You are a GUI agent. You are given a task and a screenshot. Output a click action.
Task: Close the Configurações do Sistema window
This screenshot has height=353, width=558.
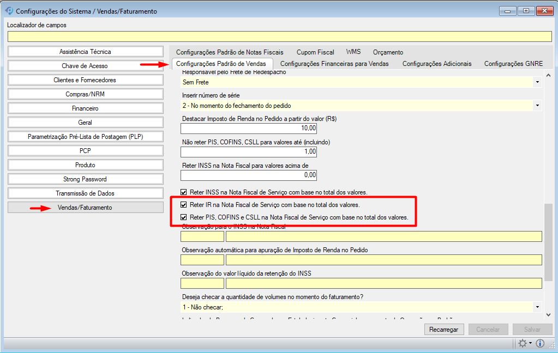(x=544, y=10)
